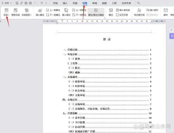Go to 下一条脚注 next footnote
The height and width of the screenshot is (133, 174).
[x=53, y=15]
